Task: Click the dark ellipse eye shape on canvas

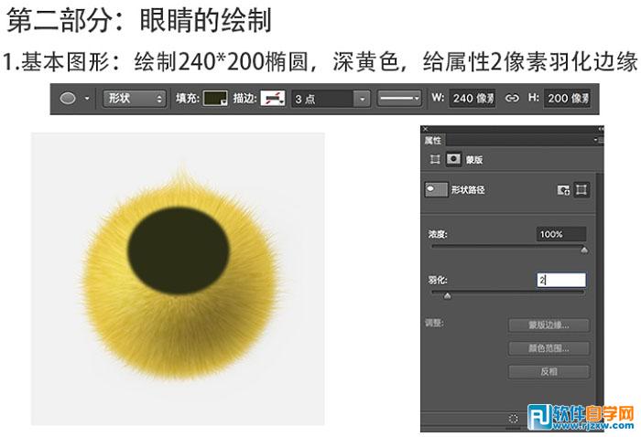Action: [x=179, y=250]
